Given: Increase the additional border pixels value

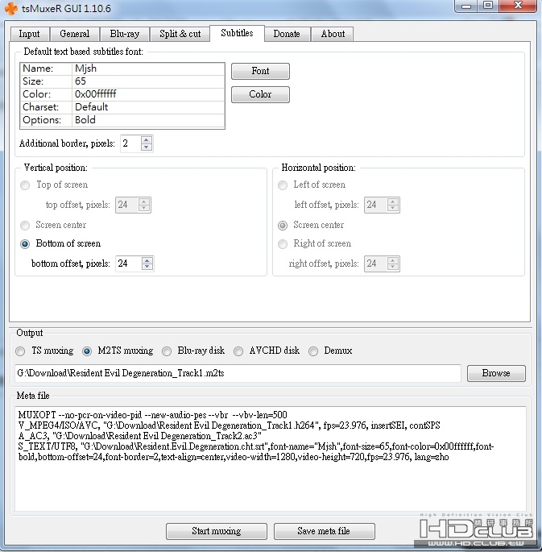Looking at the screenshot, I should (x=147, y=139).
